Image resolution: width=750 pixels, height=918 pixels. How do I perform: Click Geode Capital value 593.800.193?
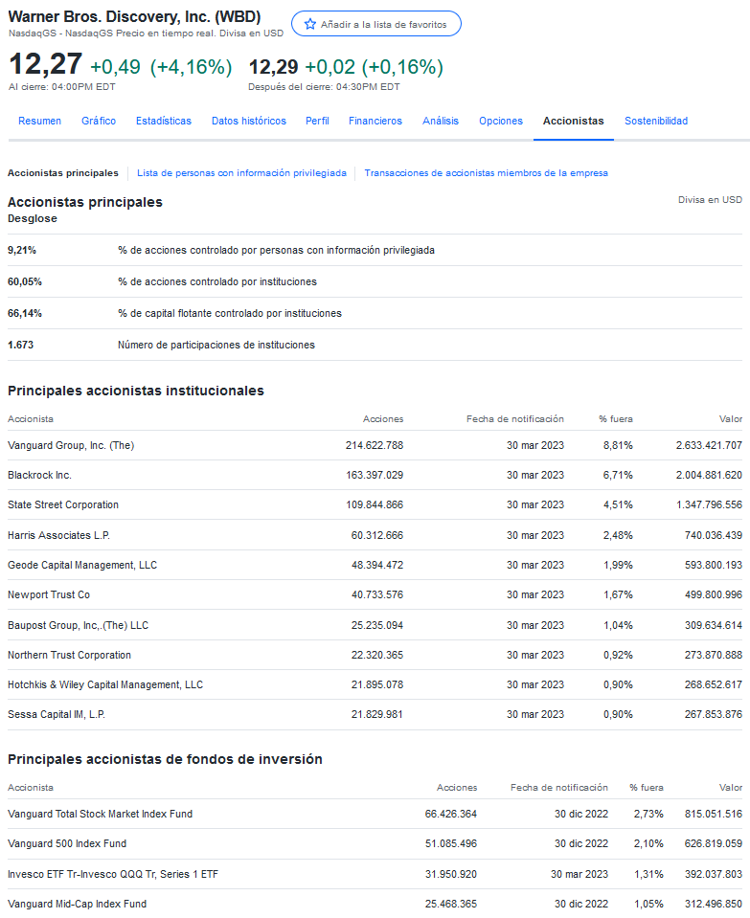(713, 565)
